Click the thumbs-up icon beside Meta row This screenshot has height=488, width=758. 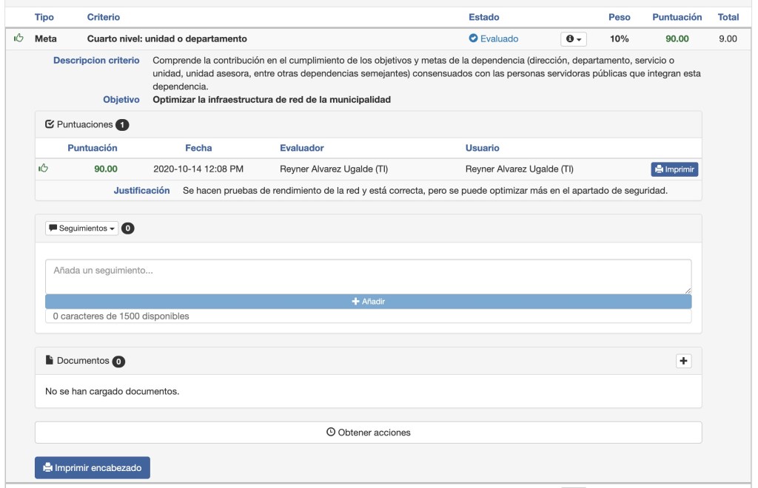18,38
